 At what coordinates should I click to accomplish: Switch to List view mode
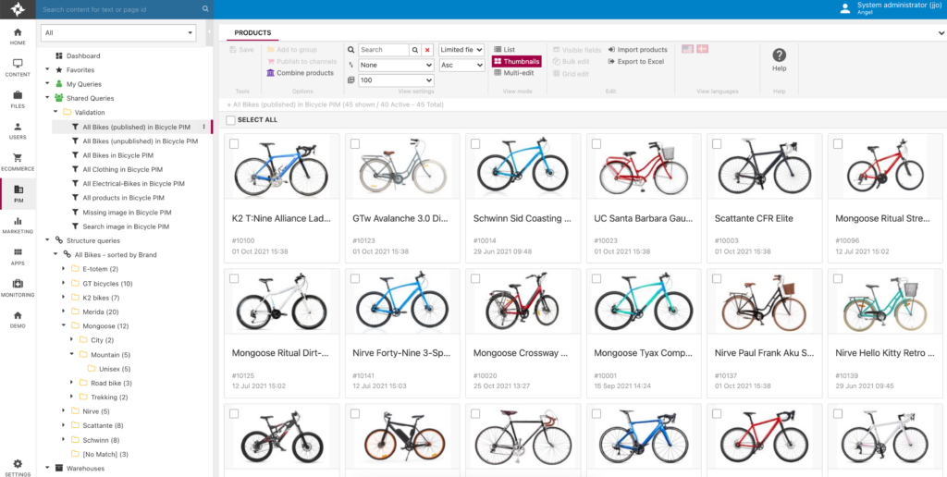504,50
